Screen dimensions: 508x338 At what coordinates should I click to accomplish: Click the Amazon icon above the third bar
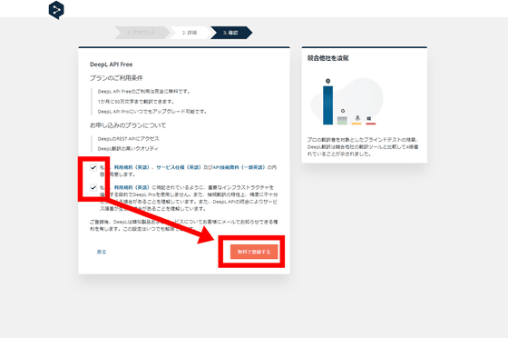(357, 118)
